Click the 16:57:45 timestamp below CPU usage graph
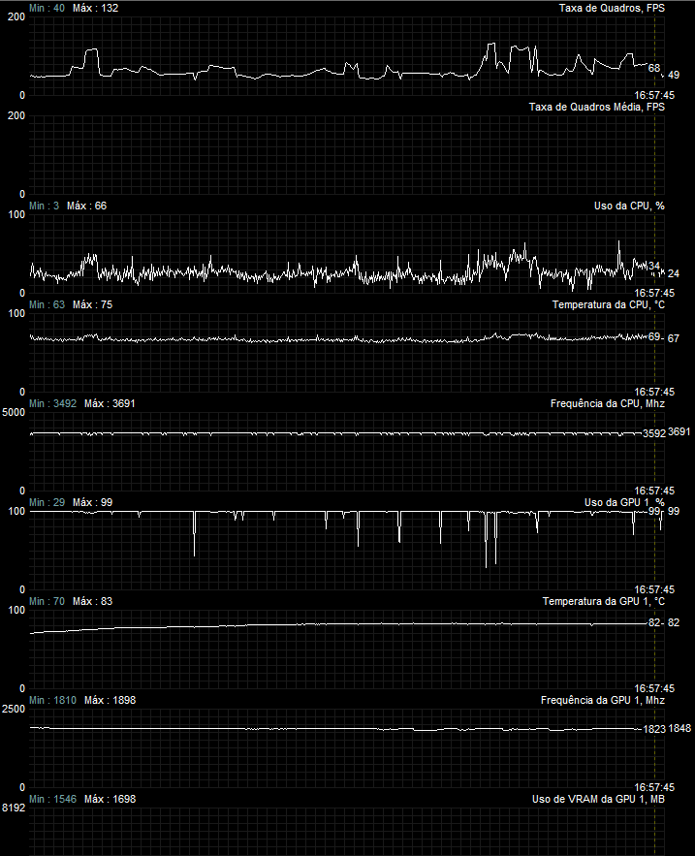The height and width of the screenshot is (856, 695). point(654,293)
